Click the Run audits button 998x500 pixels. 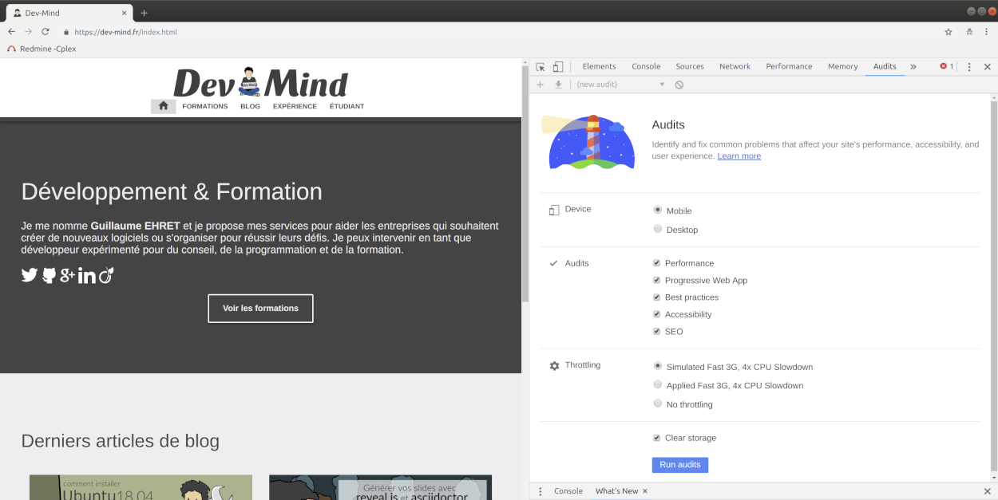680,465
